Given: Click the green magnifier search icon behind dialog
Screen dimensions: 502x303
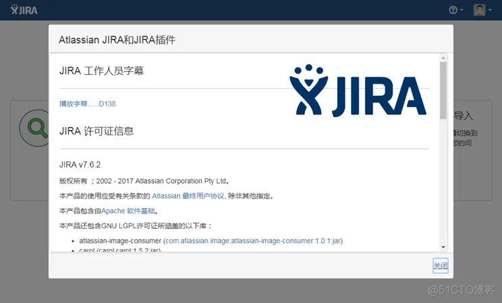Looking at the screenshot, I should (37, 128).
